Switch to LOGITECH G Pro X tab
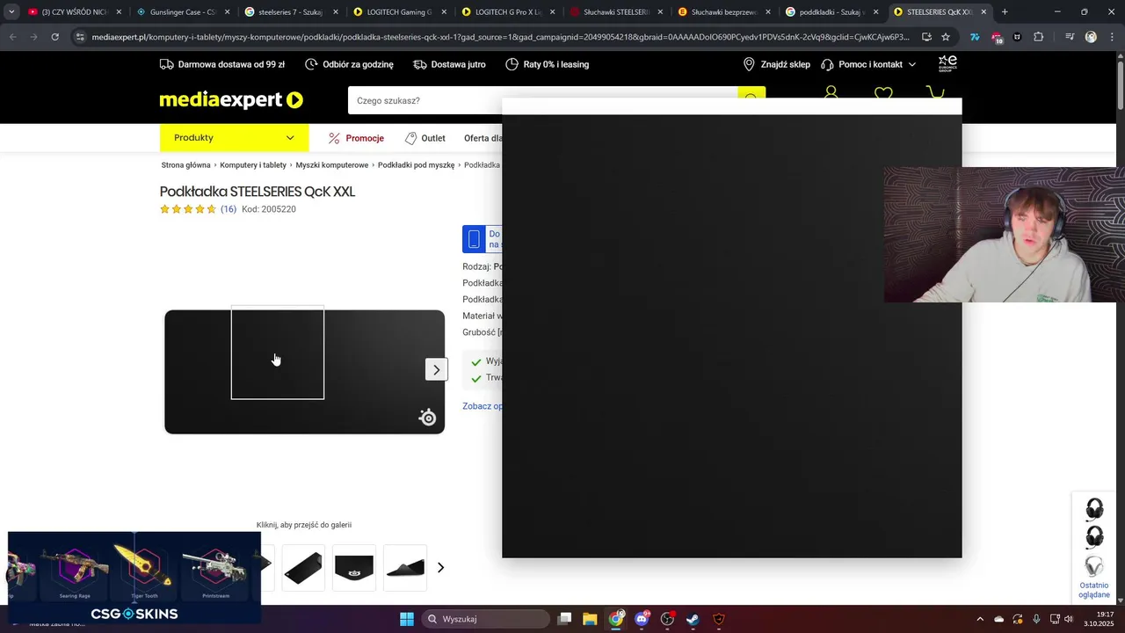This screenshot has height=633, width=1125. click(507, 12)
